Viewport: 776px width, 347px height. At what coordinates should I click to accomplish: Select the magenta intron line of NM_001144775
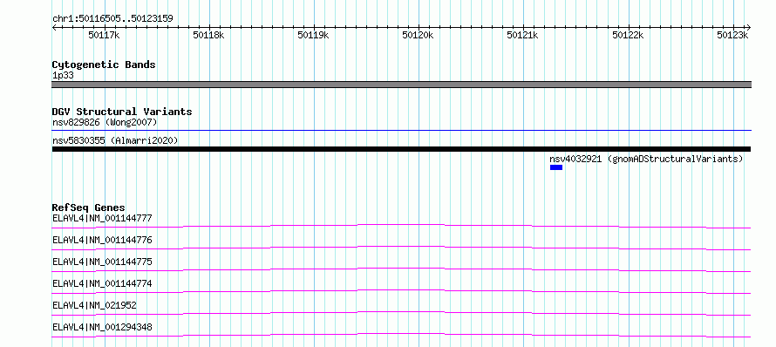pos(401,269)
